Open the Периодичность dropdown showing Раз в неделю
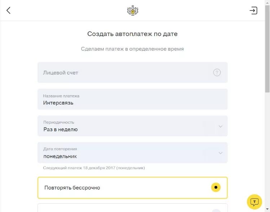The image size is (270, 212). 123,126
